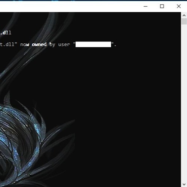This screenshot has width=187, height=187.
Task: Click the word "now" in console output
Action: tap(25, 45)
